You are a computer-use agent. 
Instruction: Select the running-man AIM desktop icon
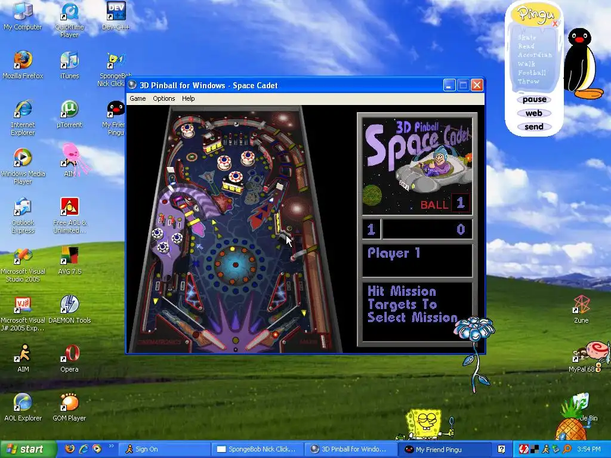click(23, 358)
